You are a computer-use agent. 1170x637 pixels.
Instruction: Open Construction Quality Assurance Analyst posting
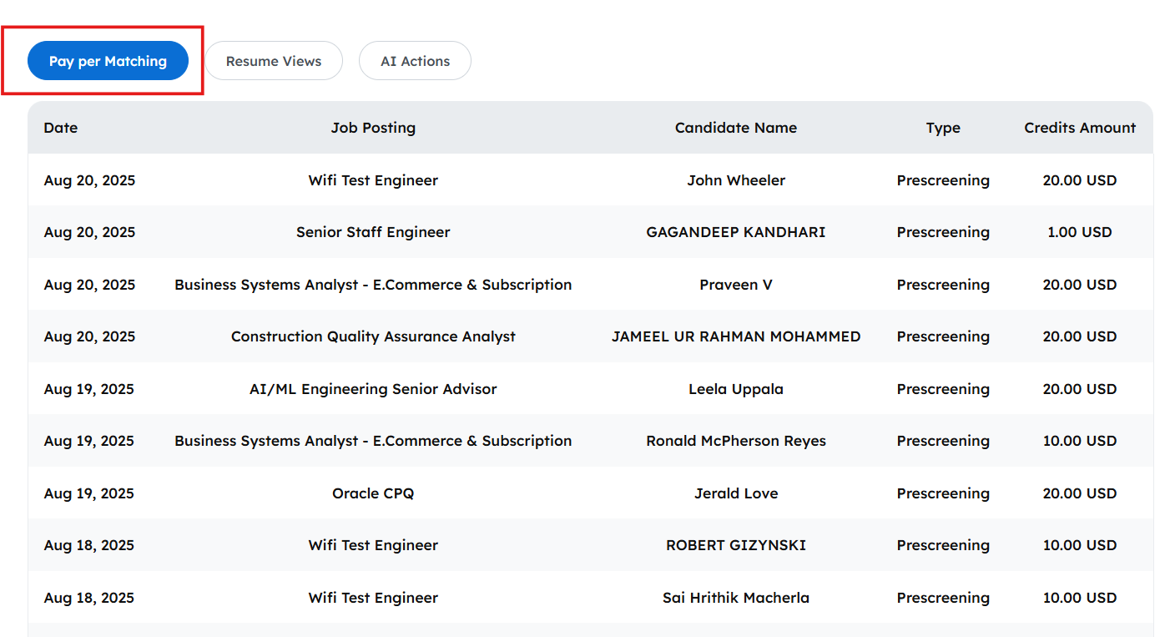[x=373, y=336]
